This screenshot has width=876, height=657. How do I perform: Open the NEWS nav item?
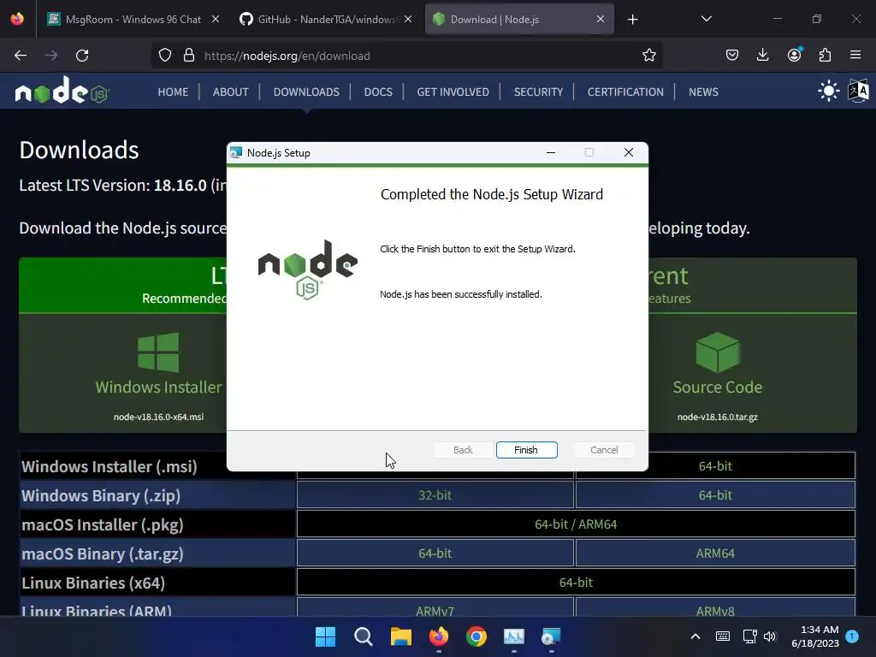click(703, 92)
